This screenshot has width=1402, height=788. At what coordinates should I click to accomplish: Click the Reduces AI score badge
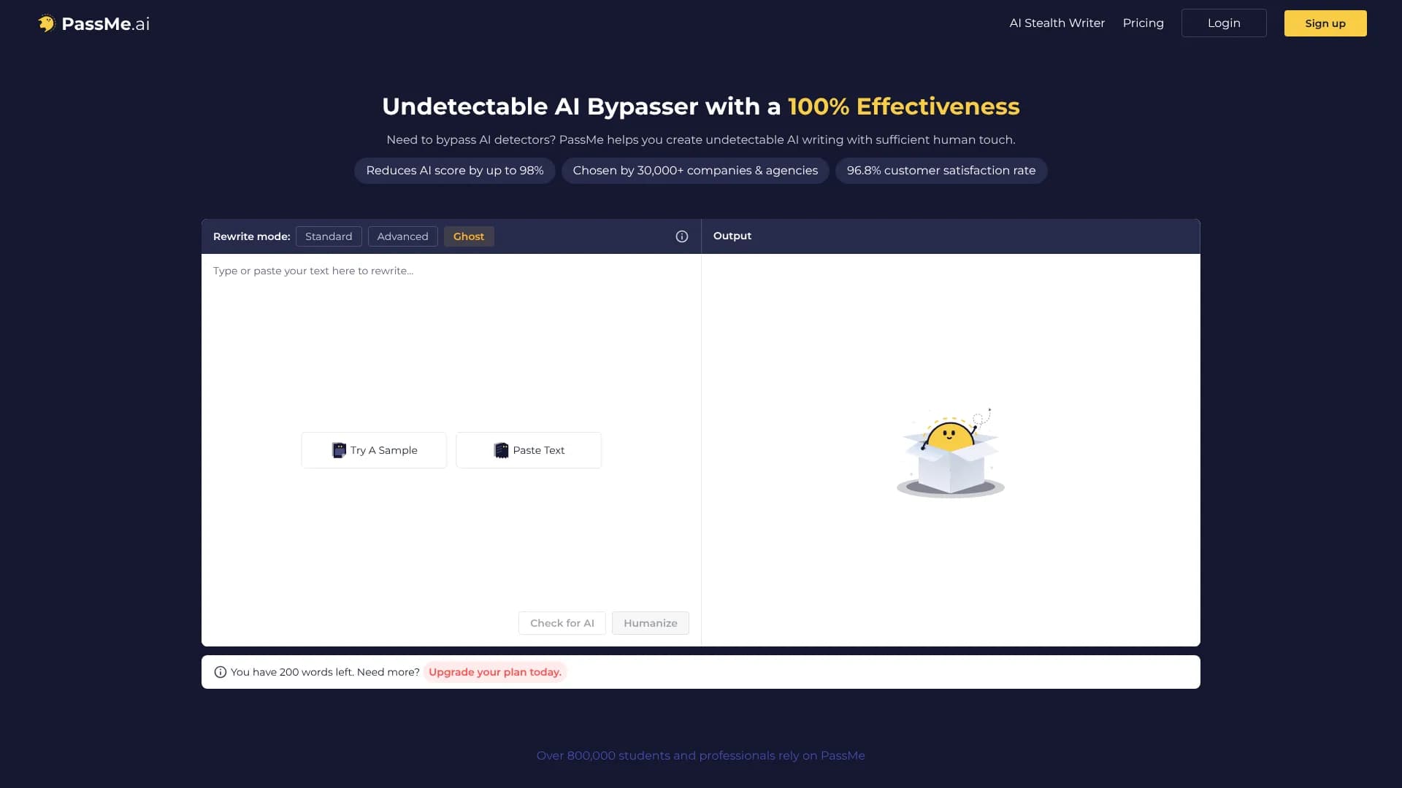pos(454,170)
